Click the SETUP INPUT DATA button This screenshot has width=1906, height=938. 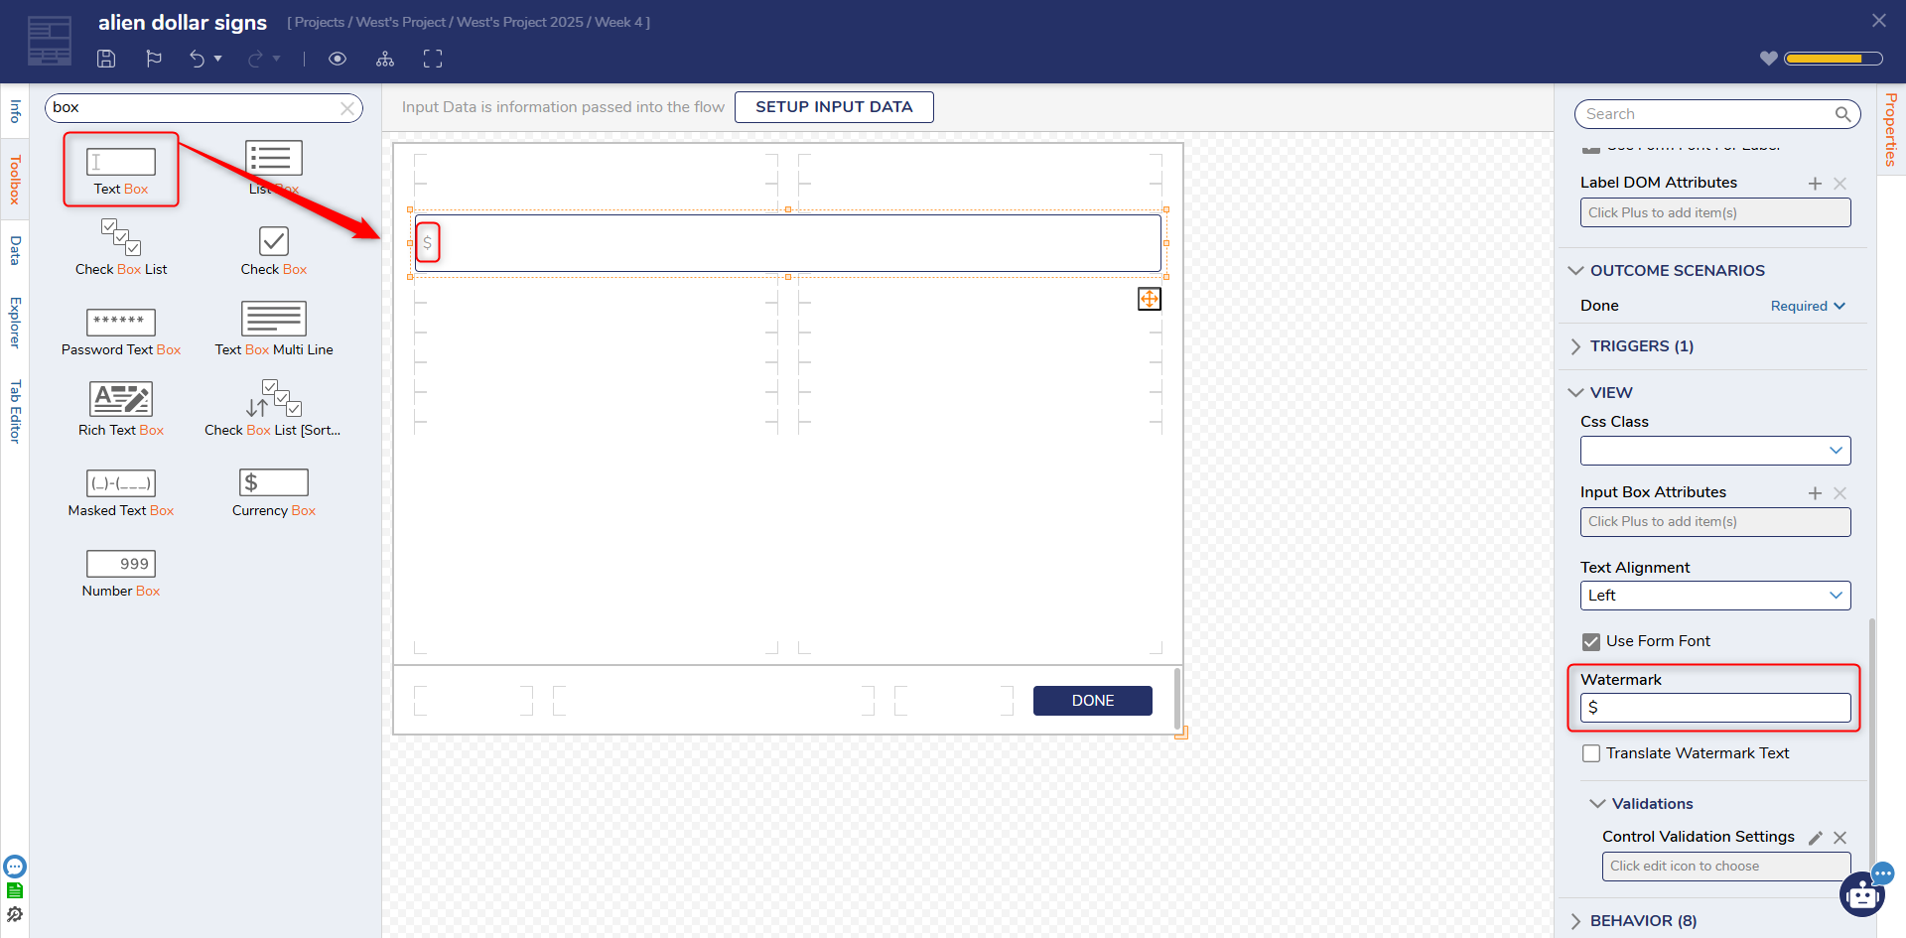point(833,107)
